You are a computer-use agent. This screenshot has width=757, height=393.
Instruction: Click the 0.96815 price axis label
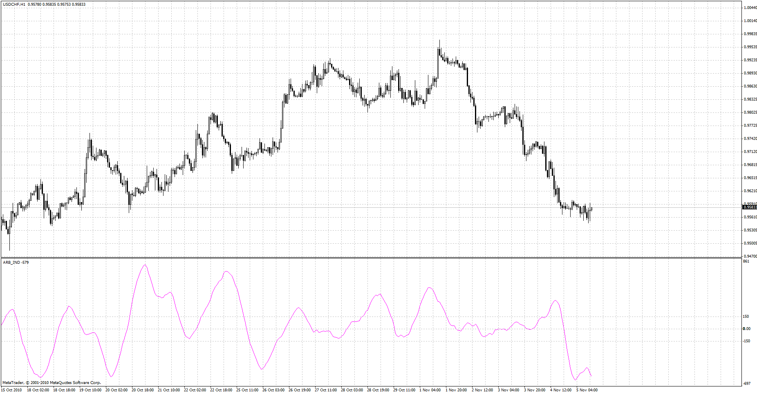(x=750, y=165)
